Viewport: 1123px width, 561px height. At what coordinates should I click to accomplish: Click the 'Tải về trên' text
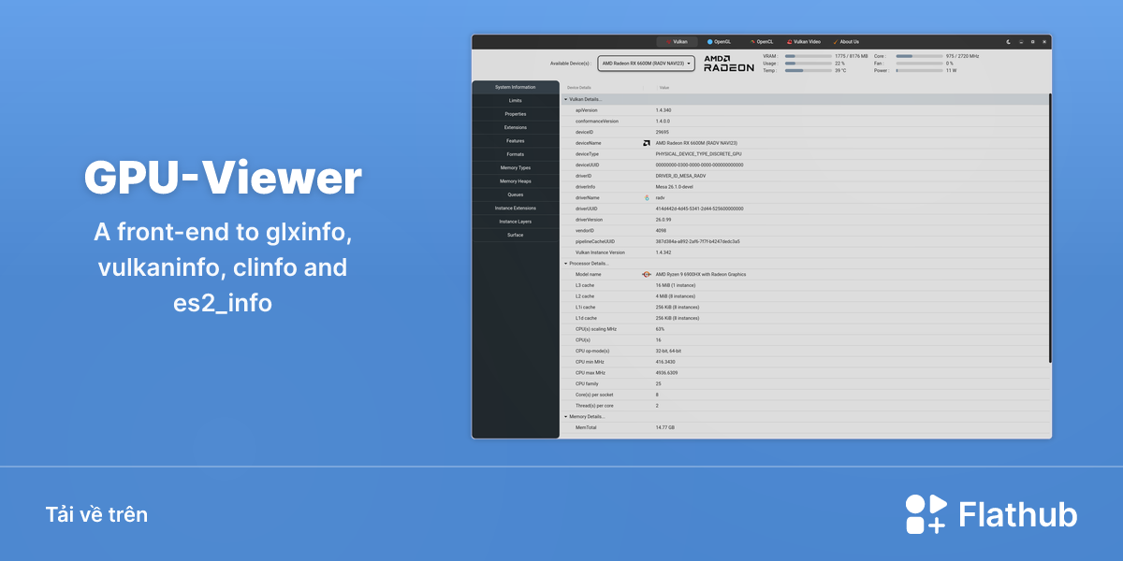[x=96, y=515]
